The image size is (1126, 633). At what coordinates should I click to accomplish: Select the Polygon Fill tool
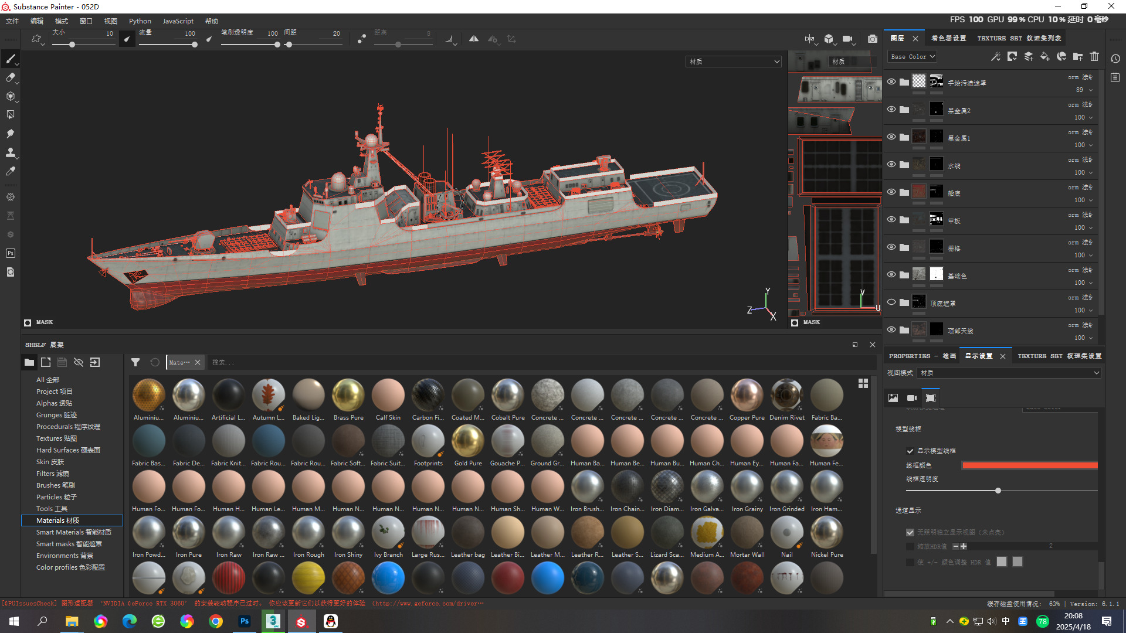click(11, 115)
